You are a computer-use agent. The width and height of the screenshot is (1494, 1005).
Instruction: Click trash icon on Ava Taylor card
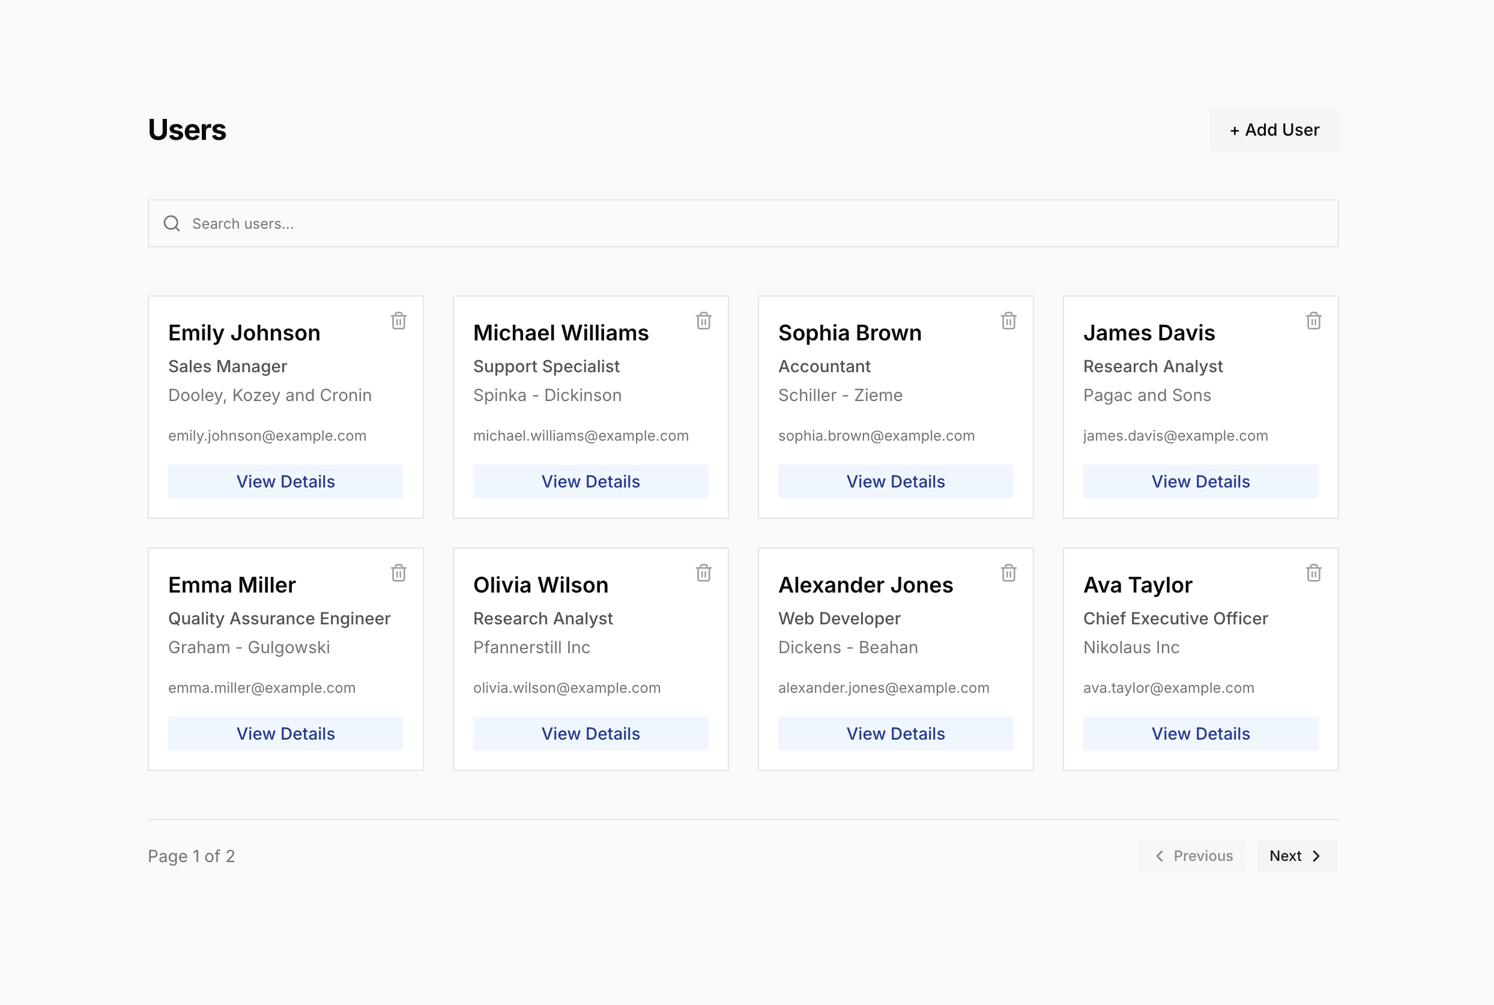point(1314,572)
